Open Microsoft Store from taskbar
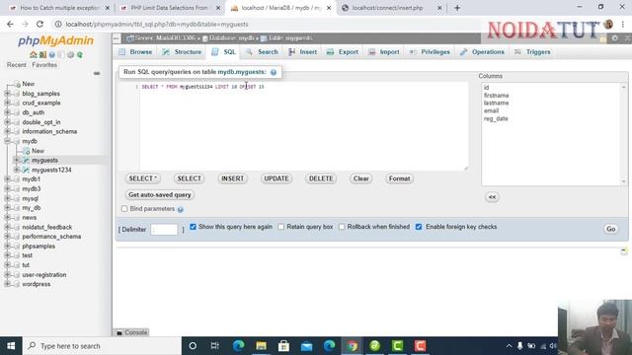This screenshot has width=632, height=355. [283, 346]
